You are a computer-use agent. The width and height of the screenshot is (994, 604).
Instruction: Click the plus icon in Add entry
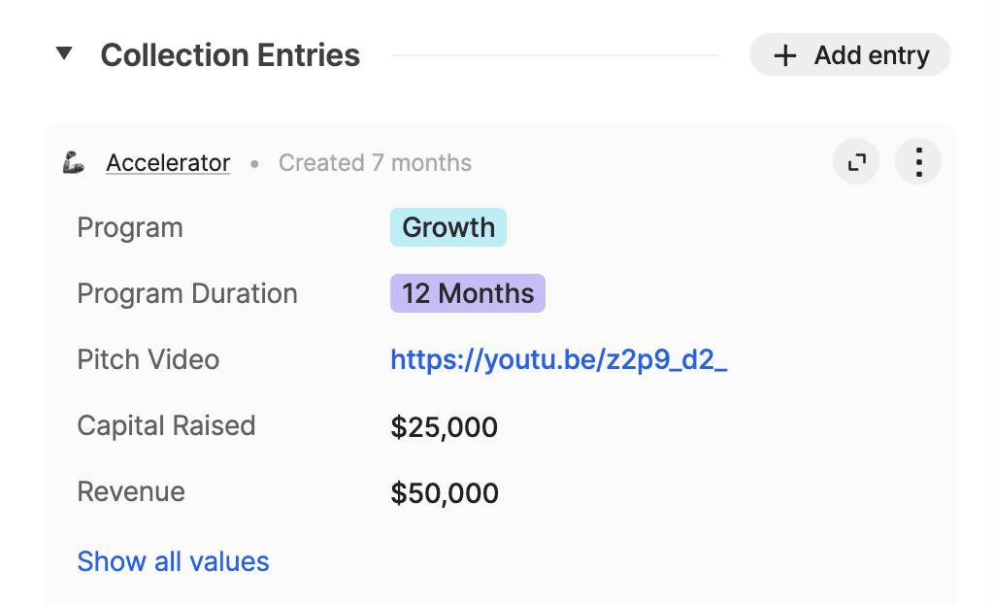[784, 55]
